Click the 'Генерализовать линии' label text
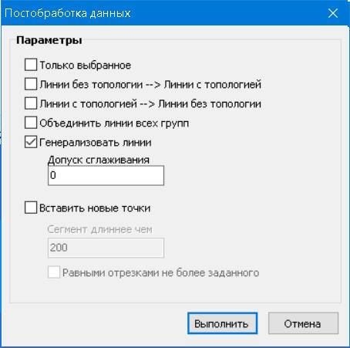Image resolution: width=350 pixels, height=348 pixels. click(96, 142)
